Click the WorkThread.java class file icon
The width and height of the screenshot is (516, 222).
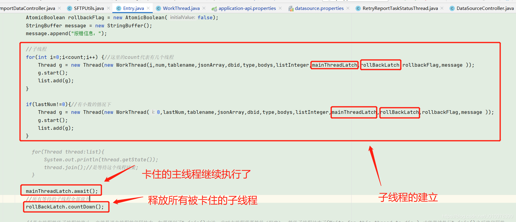[158, 8]
